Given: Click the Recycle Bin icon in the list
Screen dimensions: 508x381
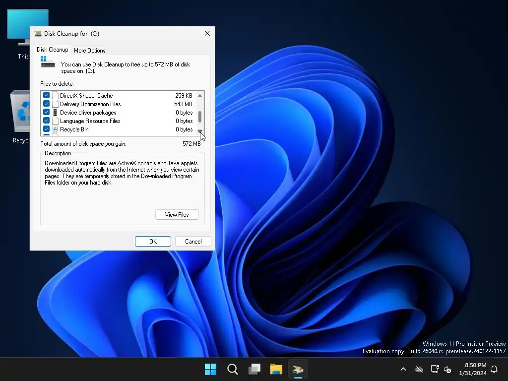Looking at the screenshot, I should point(55,129).
